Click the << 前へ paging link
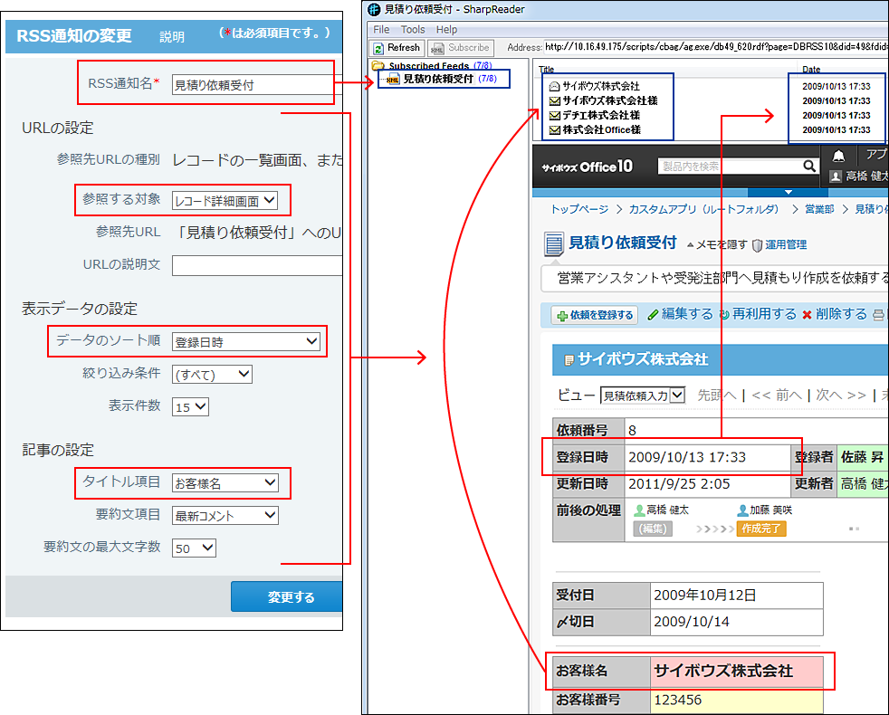The image size is (889, 715). click(x=776, y=395)
